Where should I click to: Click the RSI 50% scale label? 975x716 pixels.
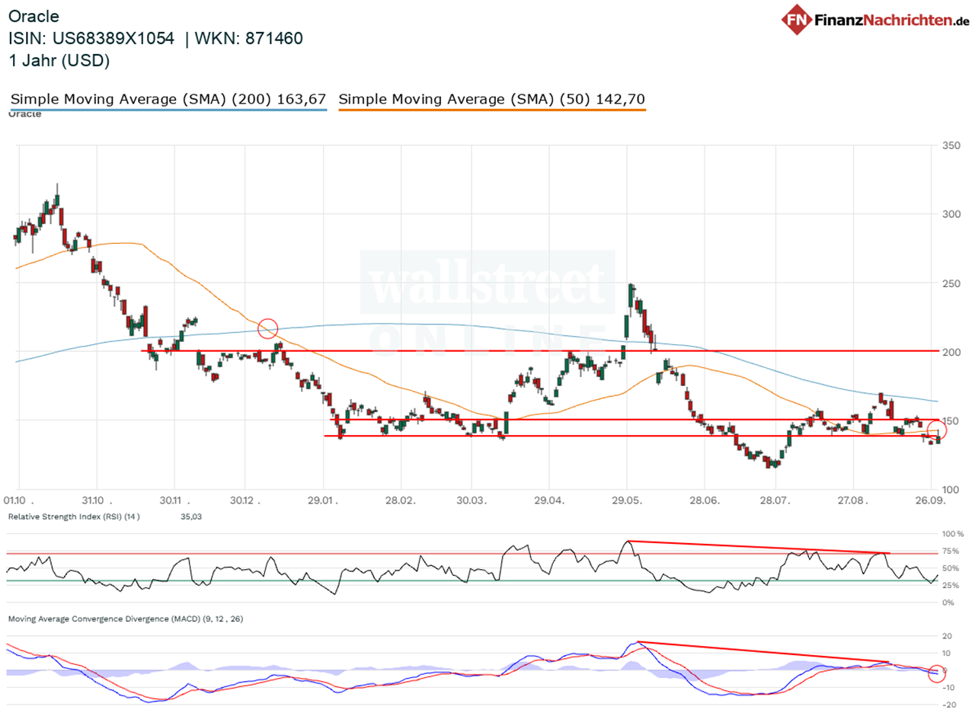pyautogui.click(x=950, y=568)
